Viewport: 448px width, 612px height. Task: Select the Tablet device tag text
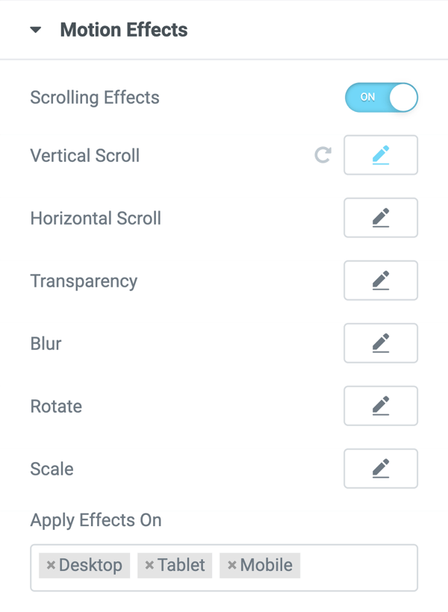coord(181,566)
